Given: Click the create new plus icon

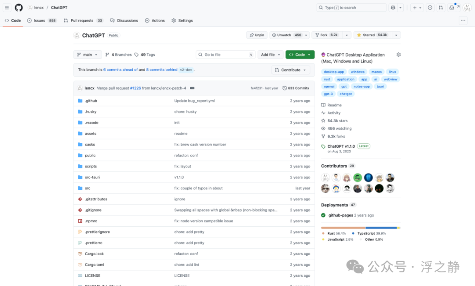Looking at the screenshot, I should pyautogui.click(x=415, y=7).
